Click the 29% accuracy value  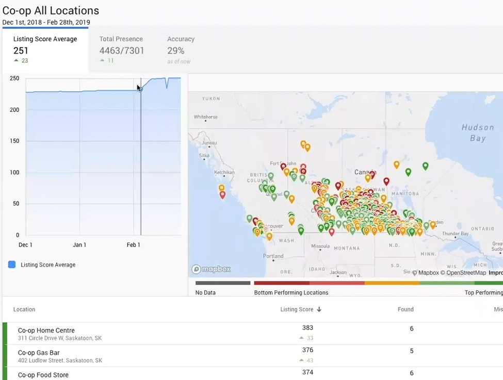pyautogui.click(x=176, y=51)
